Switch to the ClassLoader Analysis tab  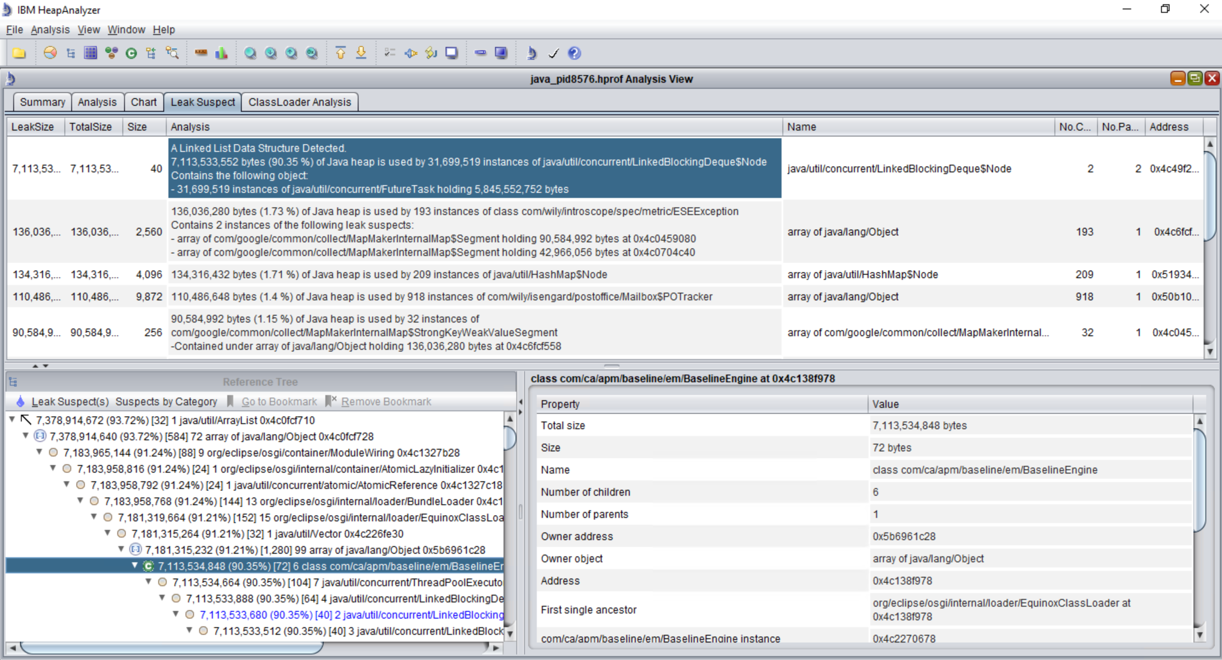(x=299, y=102)
